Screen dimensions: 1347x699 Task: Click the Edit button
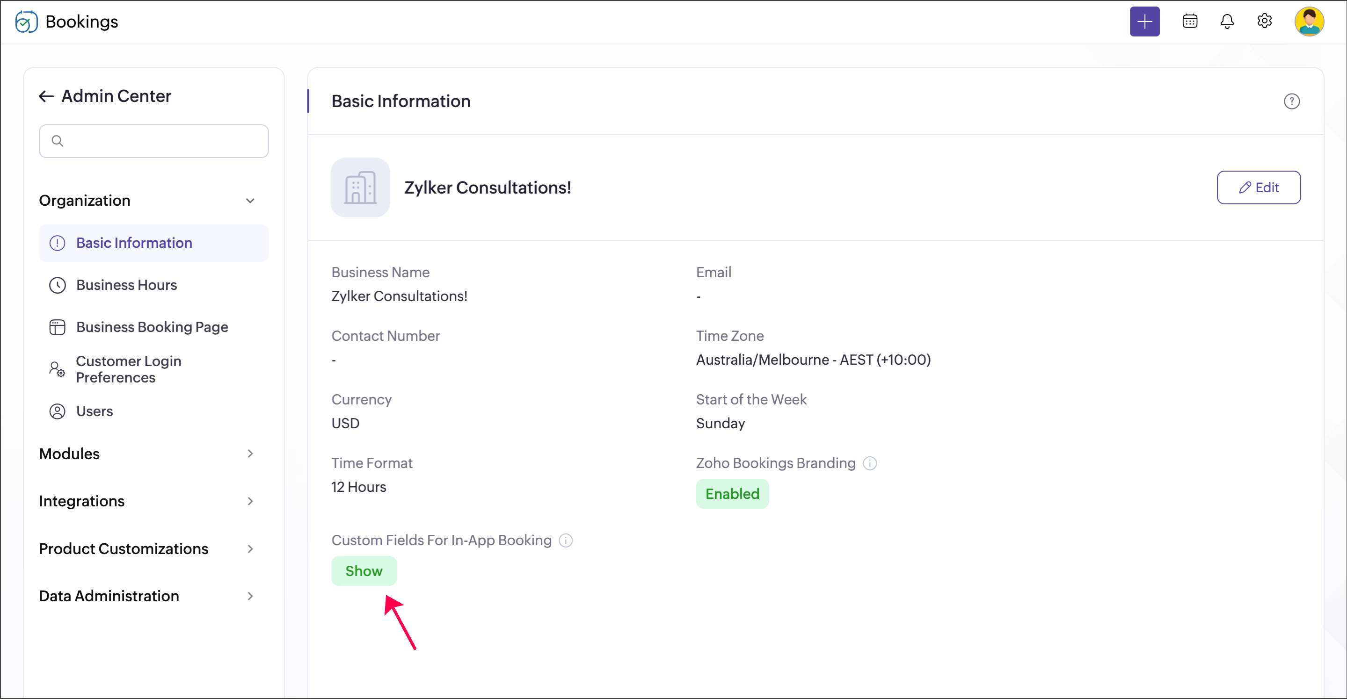point(1258,187)
